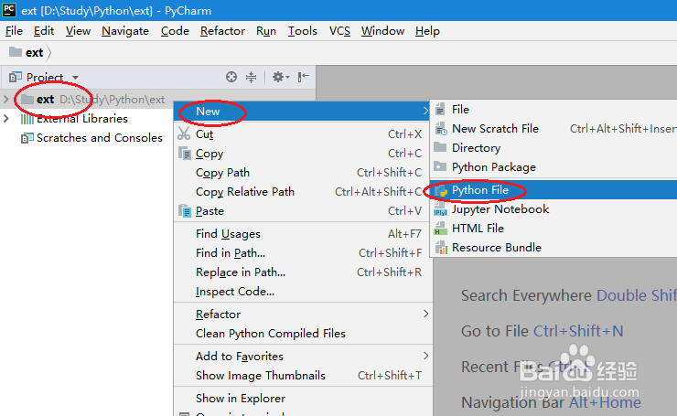The image size is (677, 416).
Task: Click the scissors Cut icon
Action: [x=184, y=133]
